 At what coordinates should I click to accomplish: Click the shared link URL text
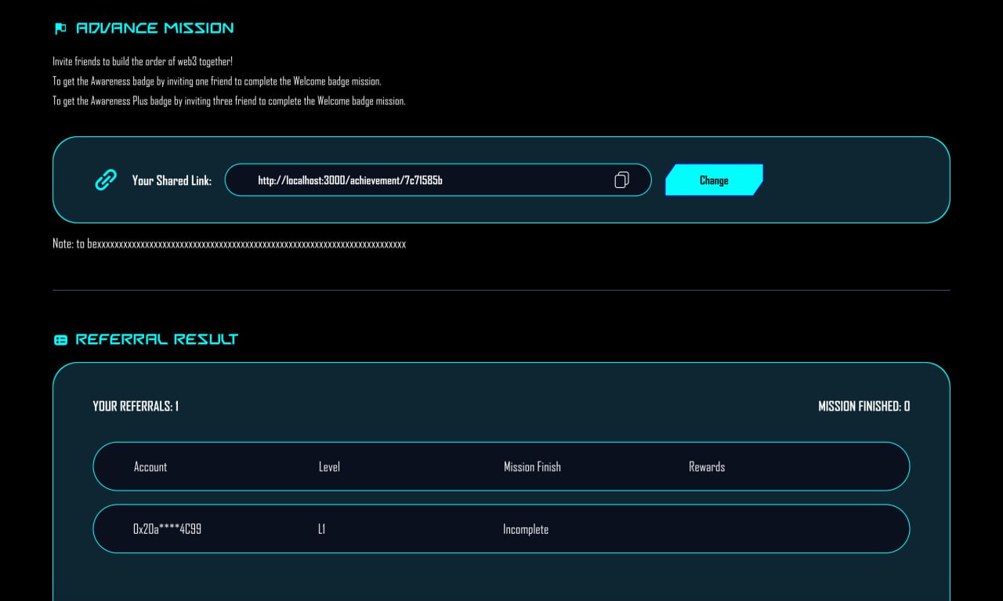pos(350,180)
